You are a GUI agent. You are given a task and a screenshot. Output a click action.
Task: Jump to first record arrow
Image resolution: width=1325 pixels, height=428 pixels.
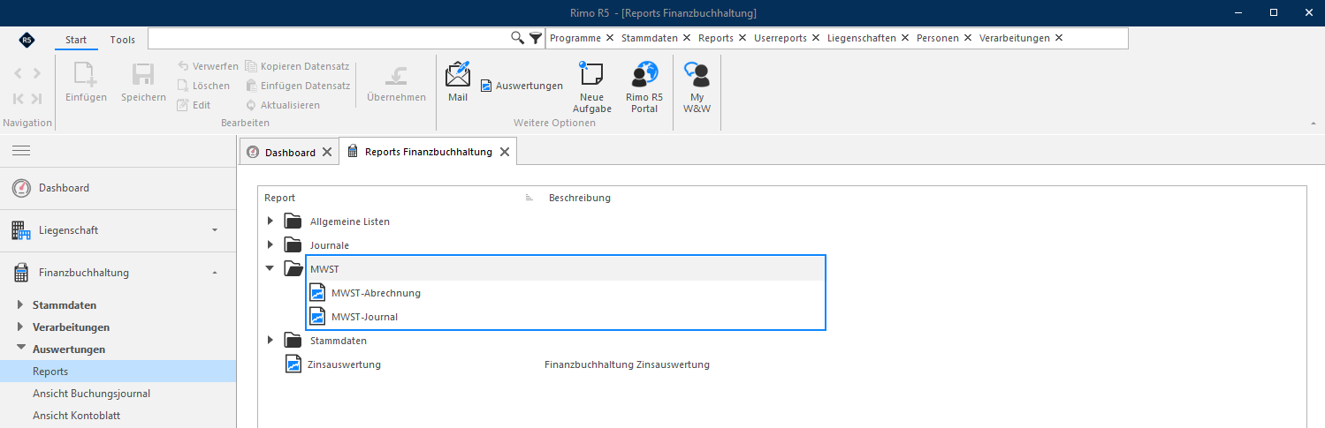(19, 98)
